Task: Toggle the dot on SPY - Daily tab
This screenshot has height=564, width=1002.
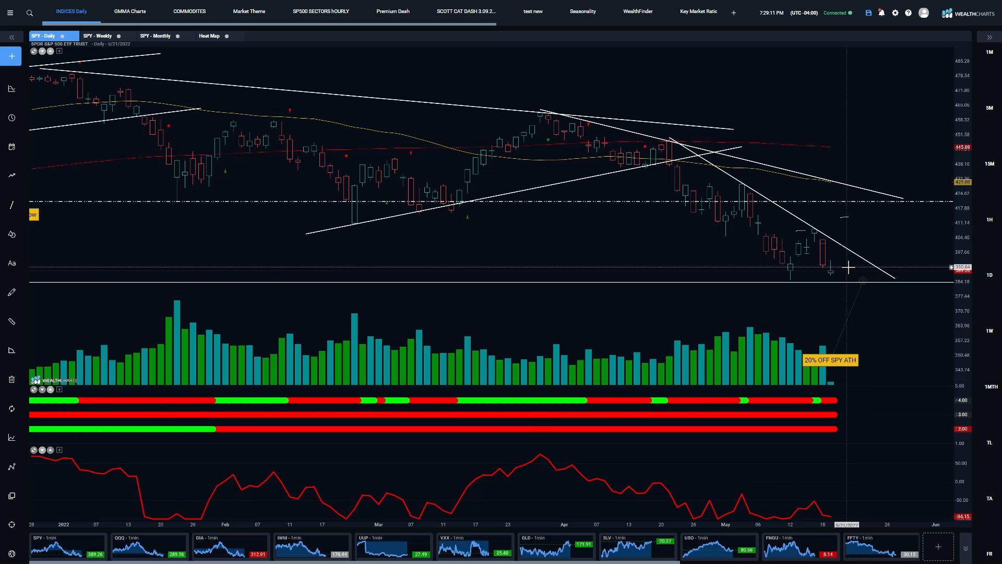Action: [62, 36]
